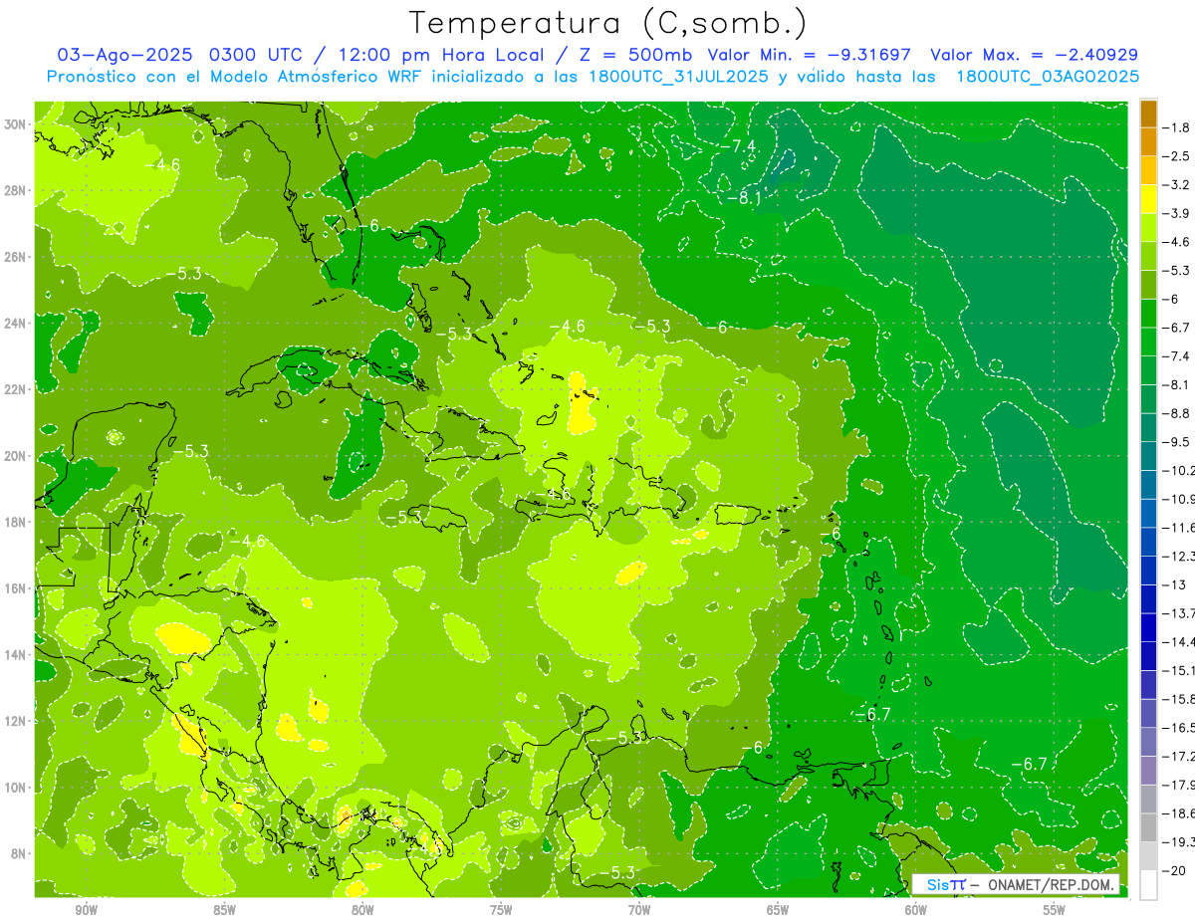Click the '1800UTC_03AGO2025' valid-until time
This screenshot has height=923, width=1195.
pyautogui.click(x=1048, y=77)
